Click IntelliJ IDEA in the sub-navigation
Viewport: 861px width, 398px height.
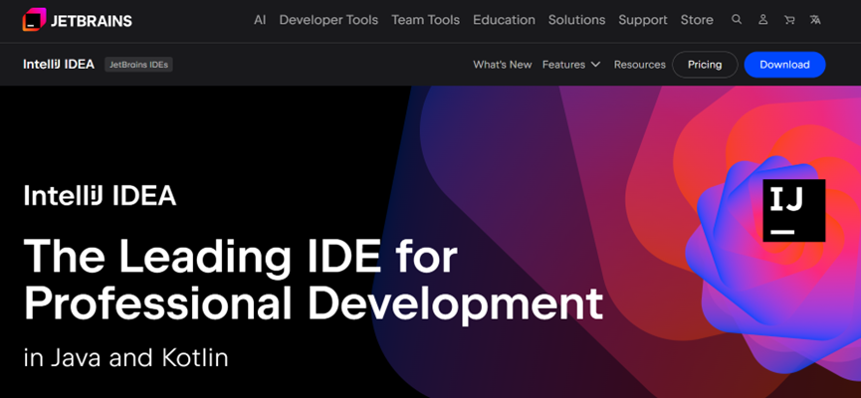(x=59, y=65)
